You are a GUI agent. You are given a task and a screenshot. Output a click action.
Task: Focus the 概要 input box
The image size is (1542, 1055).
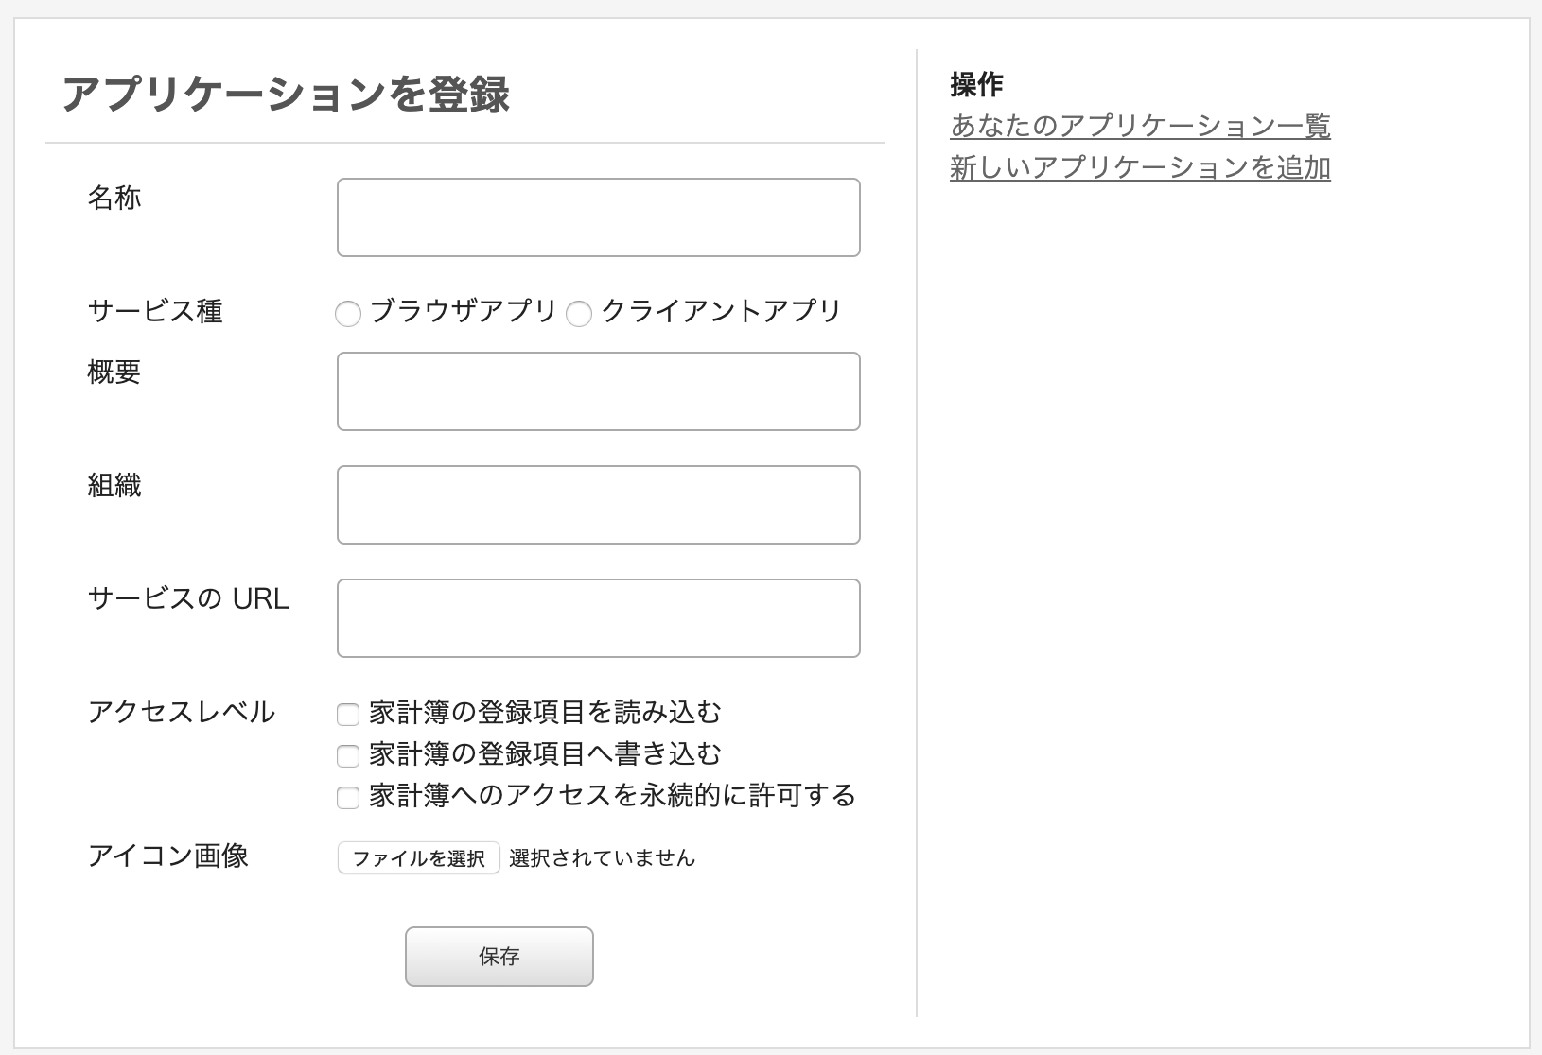click(x=598, y=391)
